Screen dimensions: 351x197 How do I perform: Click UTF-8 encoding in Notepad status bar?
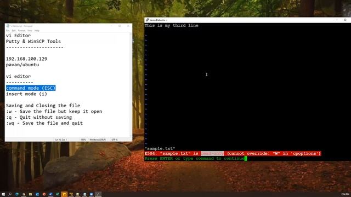point(115,140)
